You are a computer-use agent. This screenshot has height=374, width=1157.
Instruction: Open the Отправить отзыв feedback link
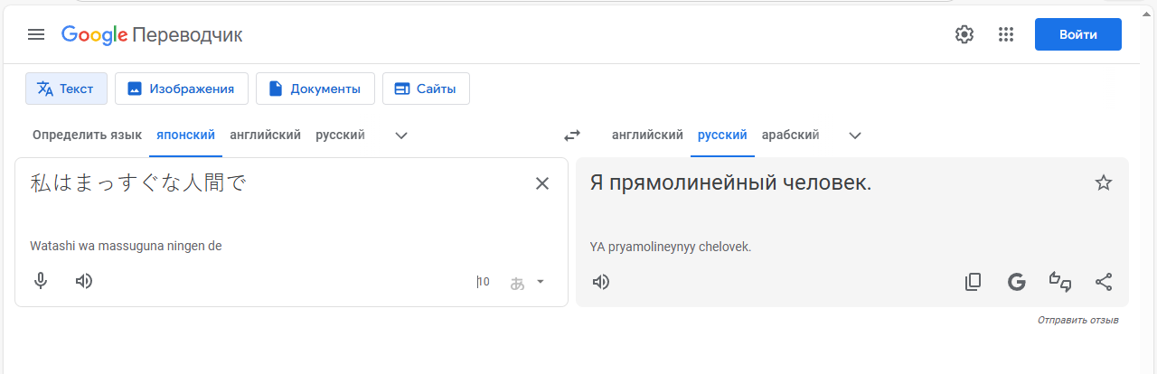click(x=1077, y=321)
